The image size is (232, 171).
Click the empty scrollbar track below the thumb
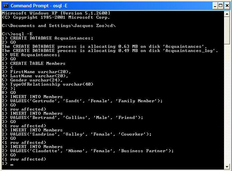[227, 104]
